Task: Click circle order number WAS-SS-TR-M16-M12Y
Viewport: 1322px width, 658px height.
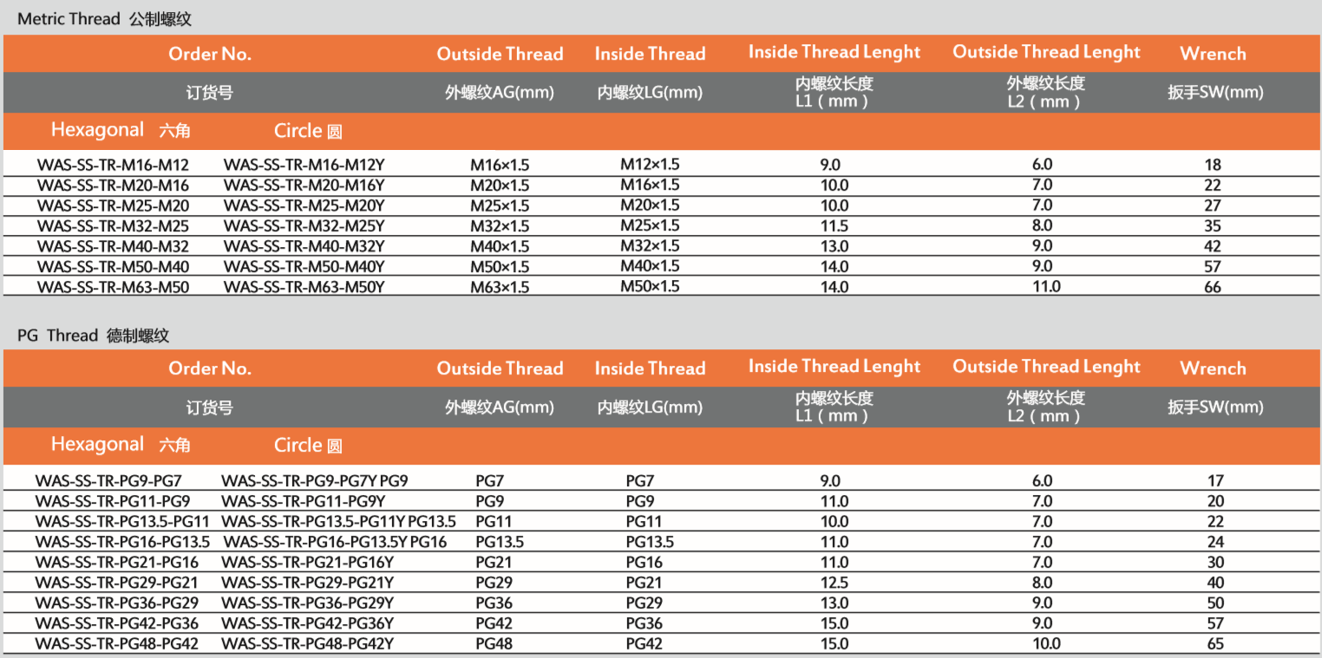Action: point(304,164)
